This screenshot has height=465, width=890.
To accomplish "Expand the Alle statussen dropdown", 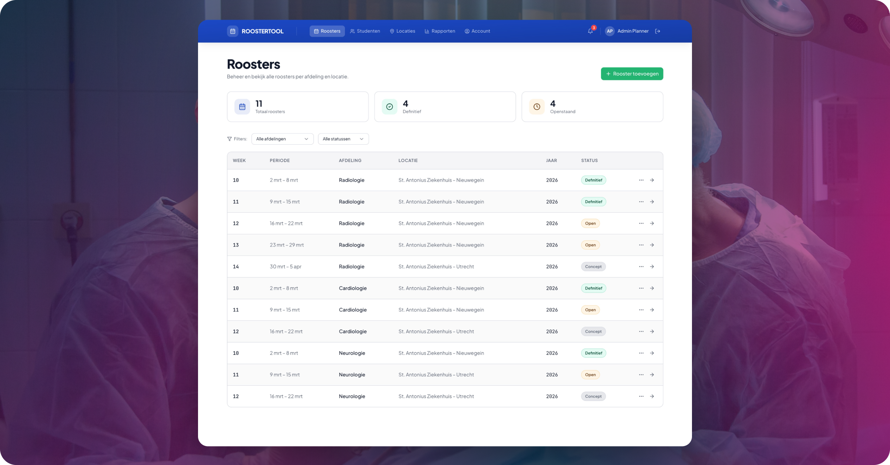I will point(343,139).
